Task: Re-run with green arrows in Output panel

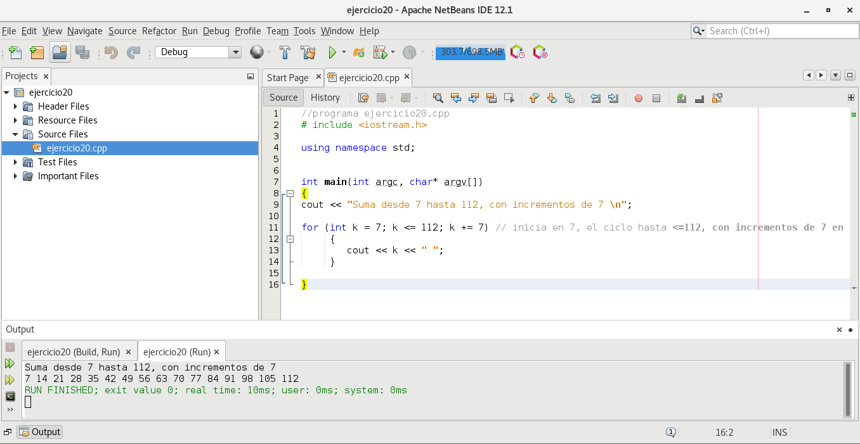Action: coord(10,364)
